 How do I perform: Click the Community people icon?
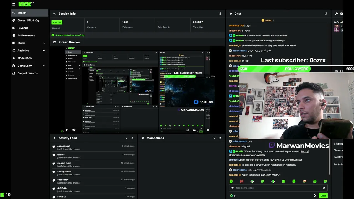(x=14, y=66)
